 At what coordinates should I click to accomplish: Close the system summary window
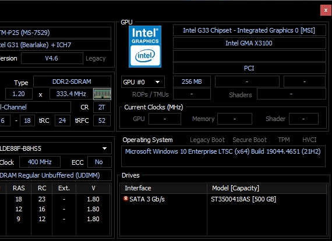click(x=326, y=10)
